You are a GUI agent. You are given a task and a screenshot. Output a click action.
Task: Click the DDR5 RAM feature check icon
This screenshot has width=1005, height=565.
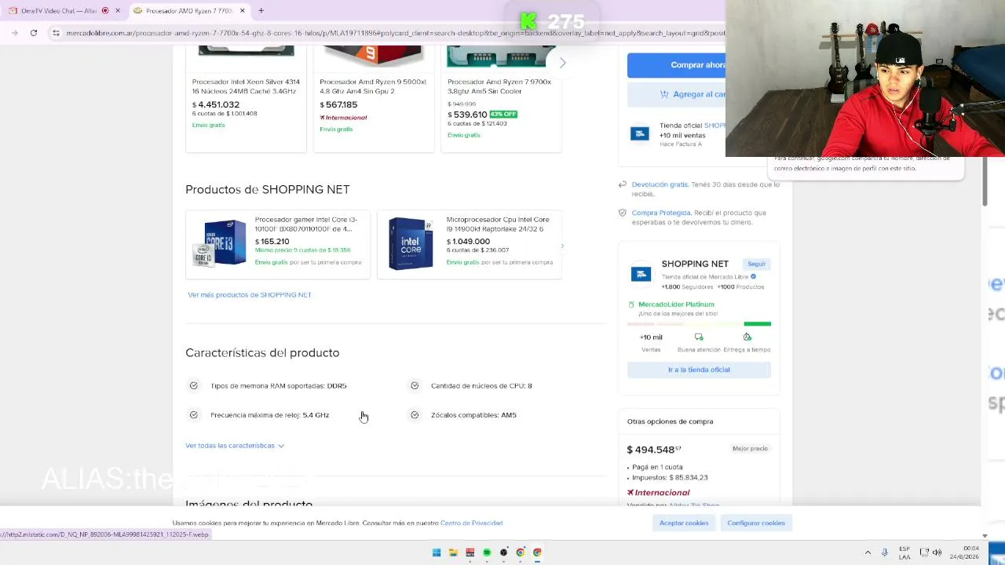pos(194,386)
